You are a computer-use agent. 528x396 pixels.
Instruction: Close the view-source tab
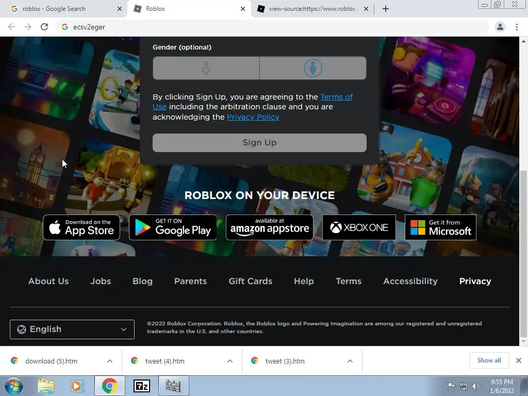366,9
